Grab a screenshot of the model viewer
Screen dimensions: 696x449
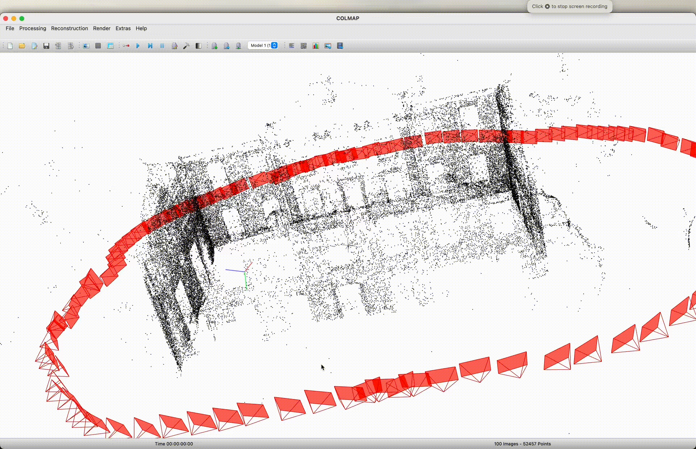tap(327, 46)
